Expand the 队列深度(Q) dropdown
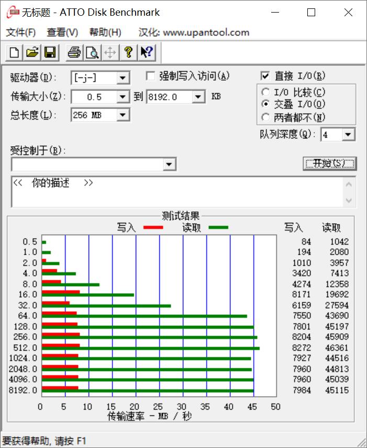 tap(348, 135)
